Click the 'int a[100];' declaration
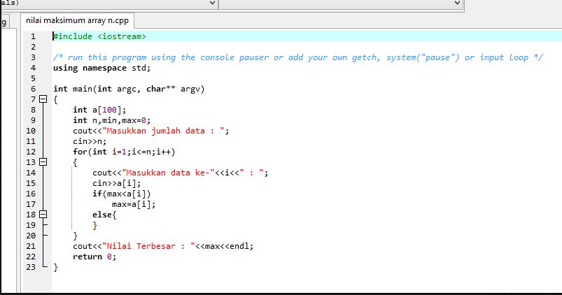Viewport: 562px width, 295px height. [99, 110]
